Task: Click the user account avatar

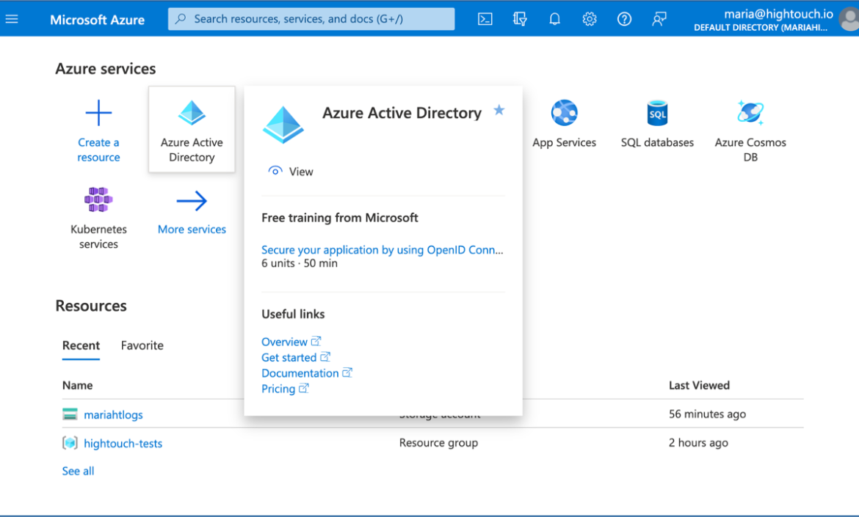Action: coord(849,19)
